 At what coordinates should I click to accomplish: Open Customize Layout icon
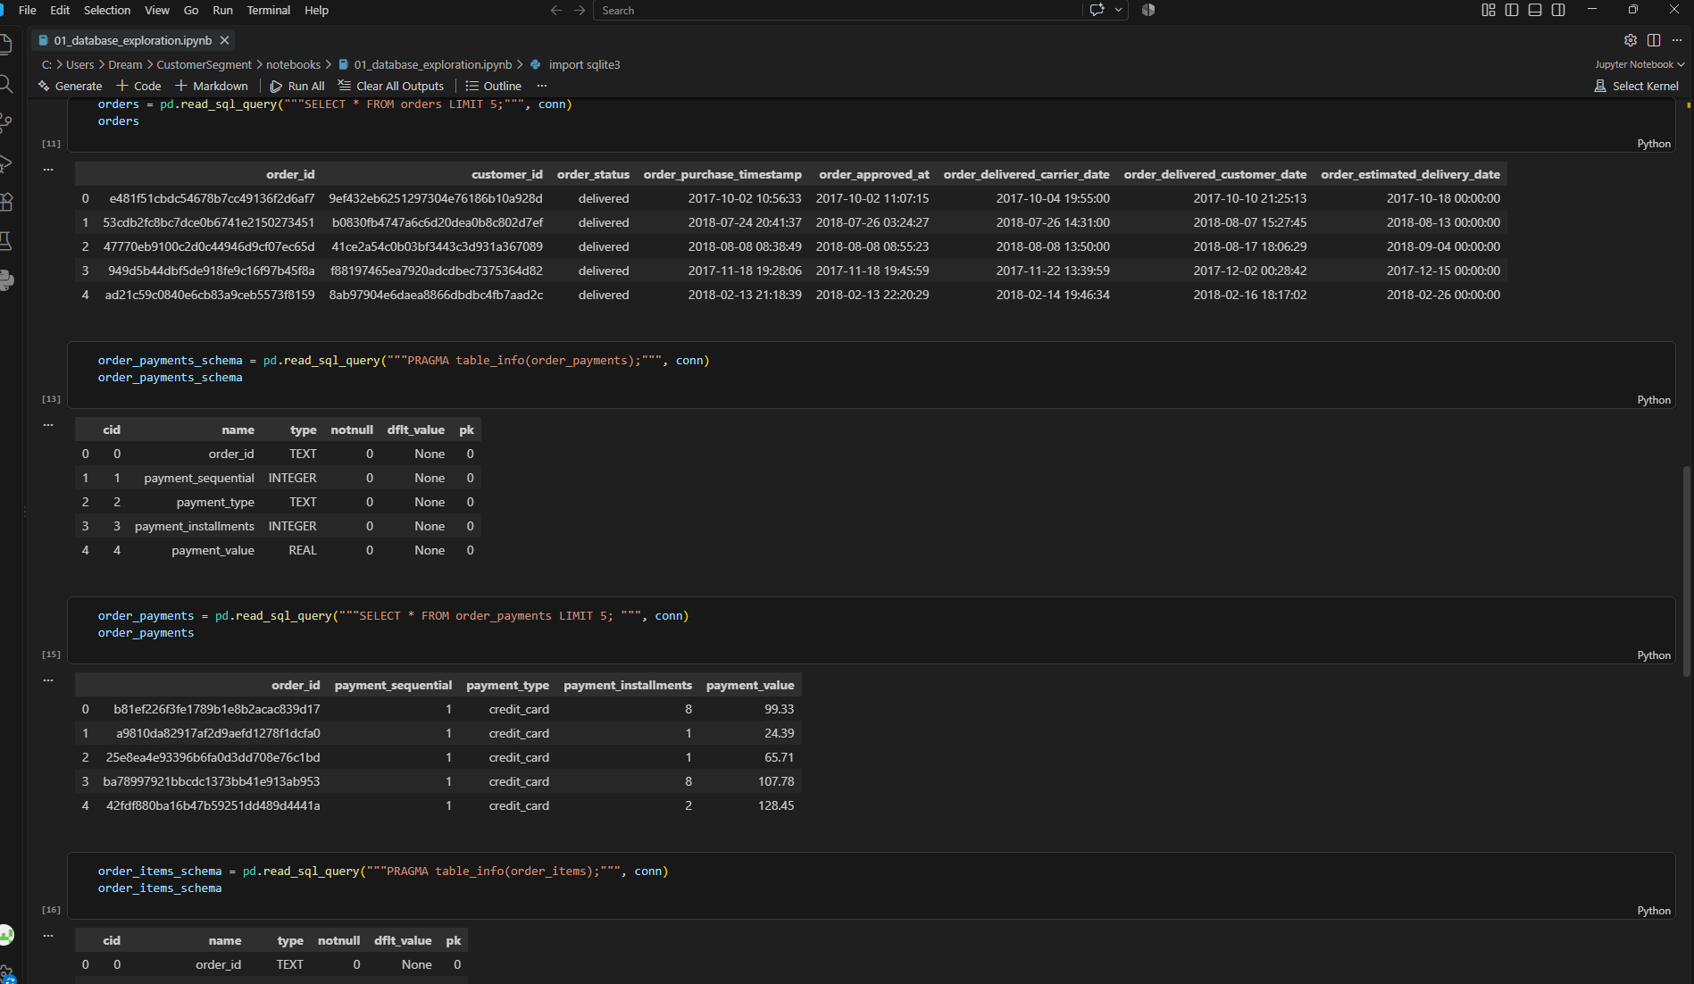point(1488,10)
